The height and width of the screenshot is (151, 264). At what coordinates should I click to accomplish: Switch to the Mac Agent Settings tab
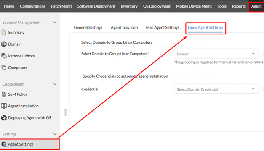163,28
